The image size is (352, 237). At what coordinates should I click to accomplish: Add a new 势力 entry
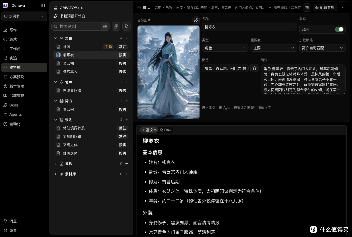tap(127, 101)
